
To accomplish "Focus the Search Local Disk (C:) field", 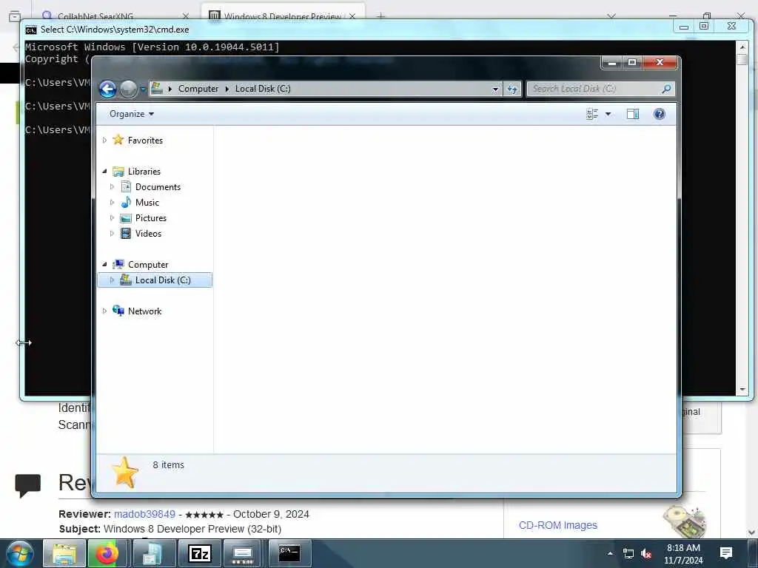I will coord(600,89).
